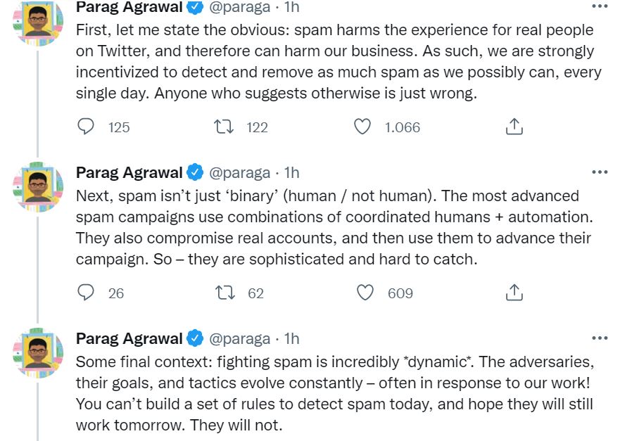Open the third tweet's 1h timestamp
The width and height of the screenshot is (620, 441).
pyautogui.click(x=291, y=338)
